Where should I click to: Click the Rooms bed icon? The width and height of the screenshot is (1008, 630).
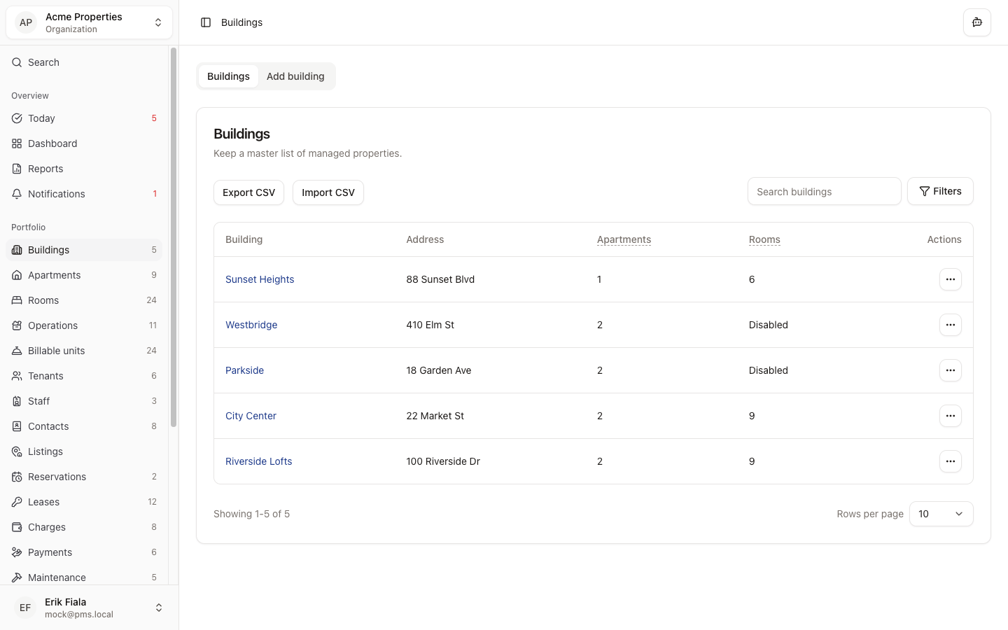point(17,300)
